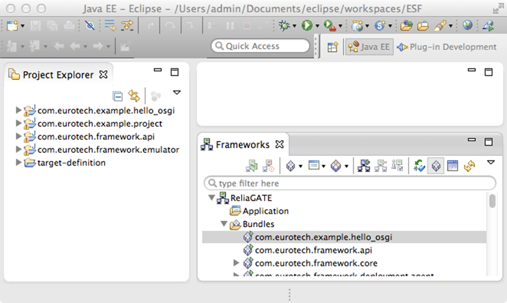Select the target-definition folder
Image resolution: width=507 pixels, height=303 pixels.
[71, 163]
